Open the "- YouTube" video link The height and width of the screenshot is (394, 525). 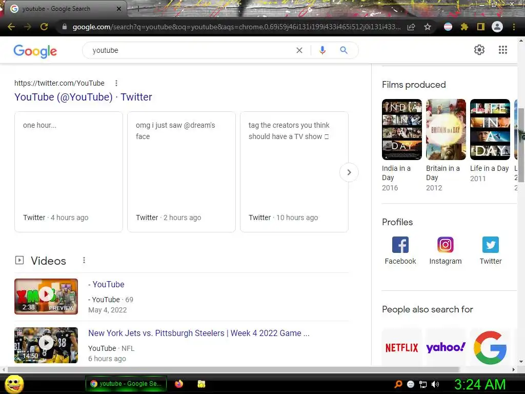[x=106, y=284]
